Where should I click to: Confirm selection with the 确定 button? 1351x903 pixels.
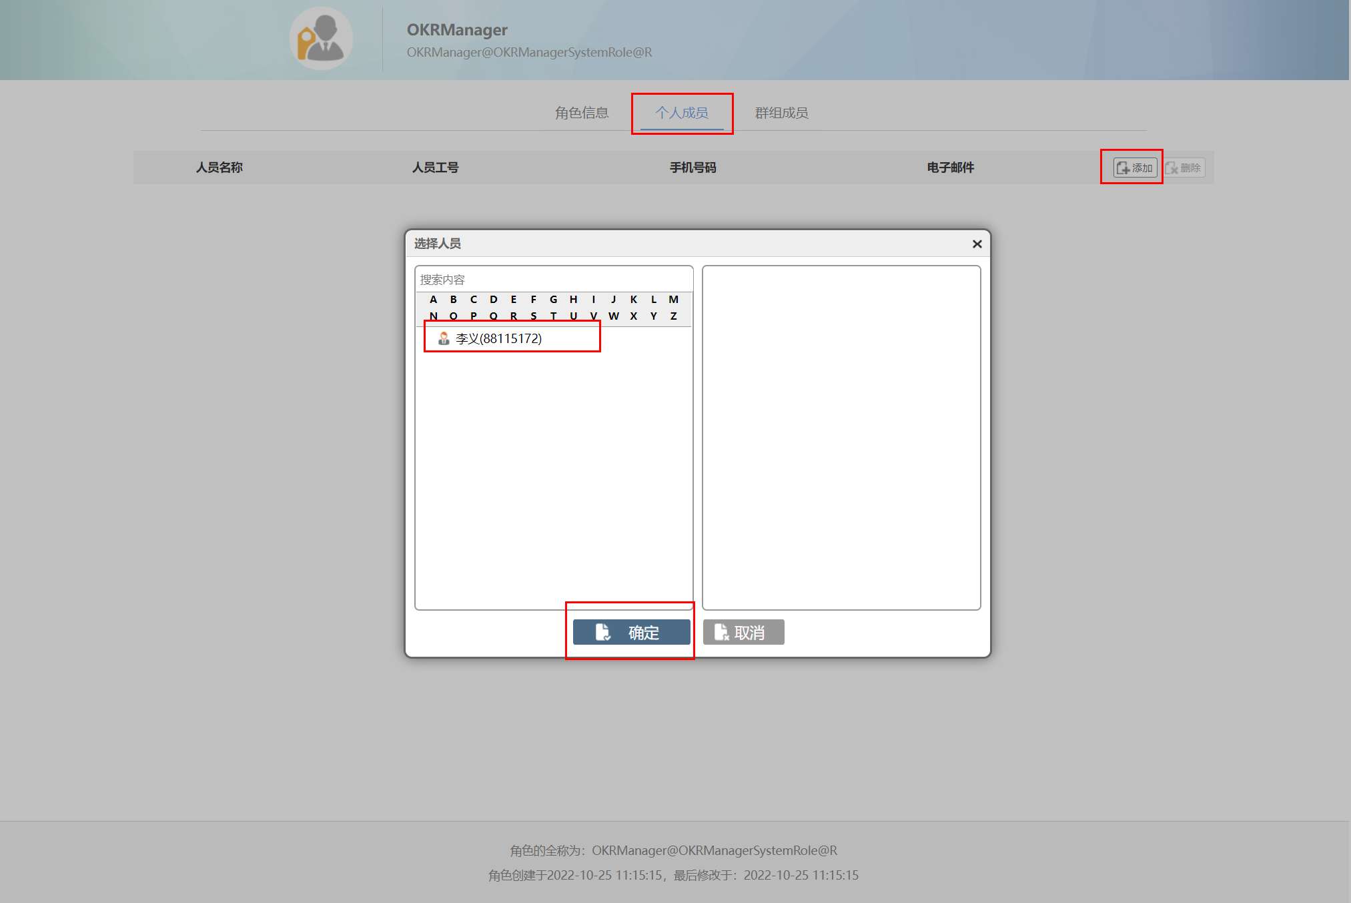pyautogui.click(x=631, y=632)
